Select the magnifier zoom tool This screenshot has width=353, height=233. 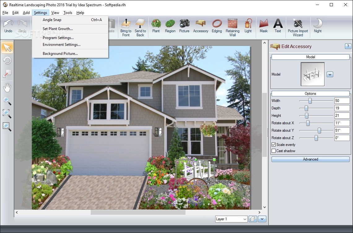[7, 101]
